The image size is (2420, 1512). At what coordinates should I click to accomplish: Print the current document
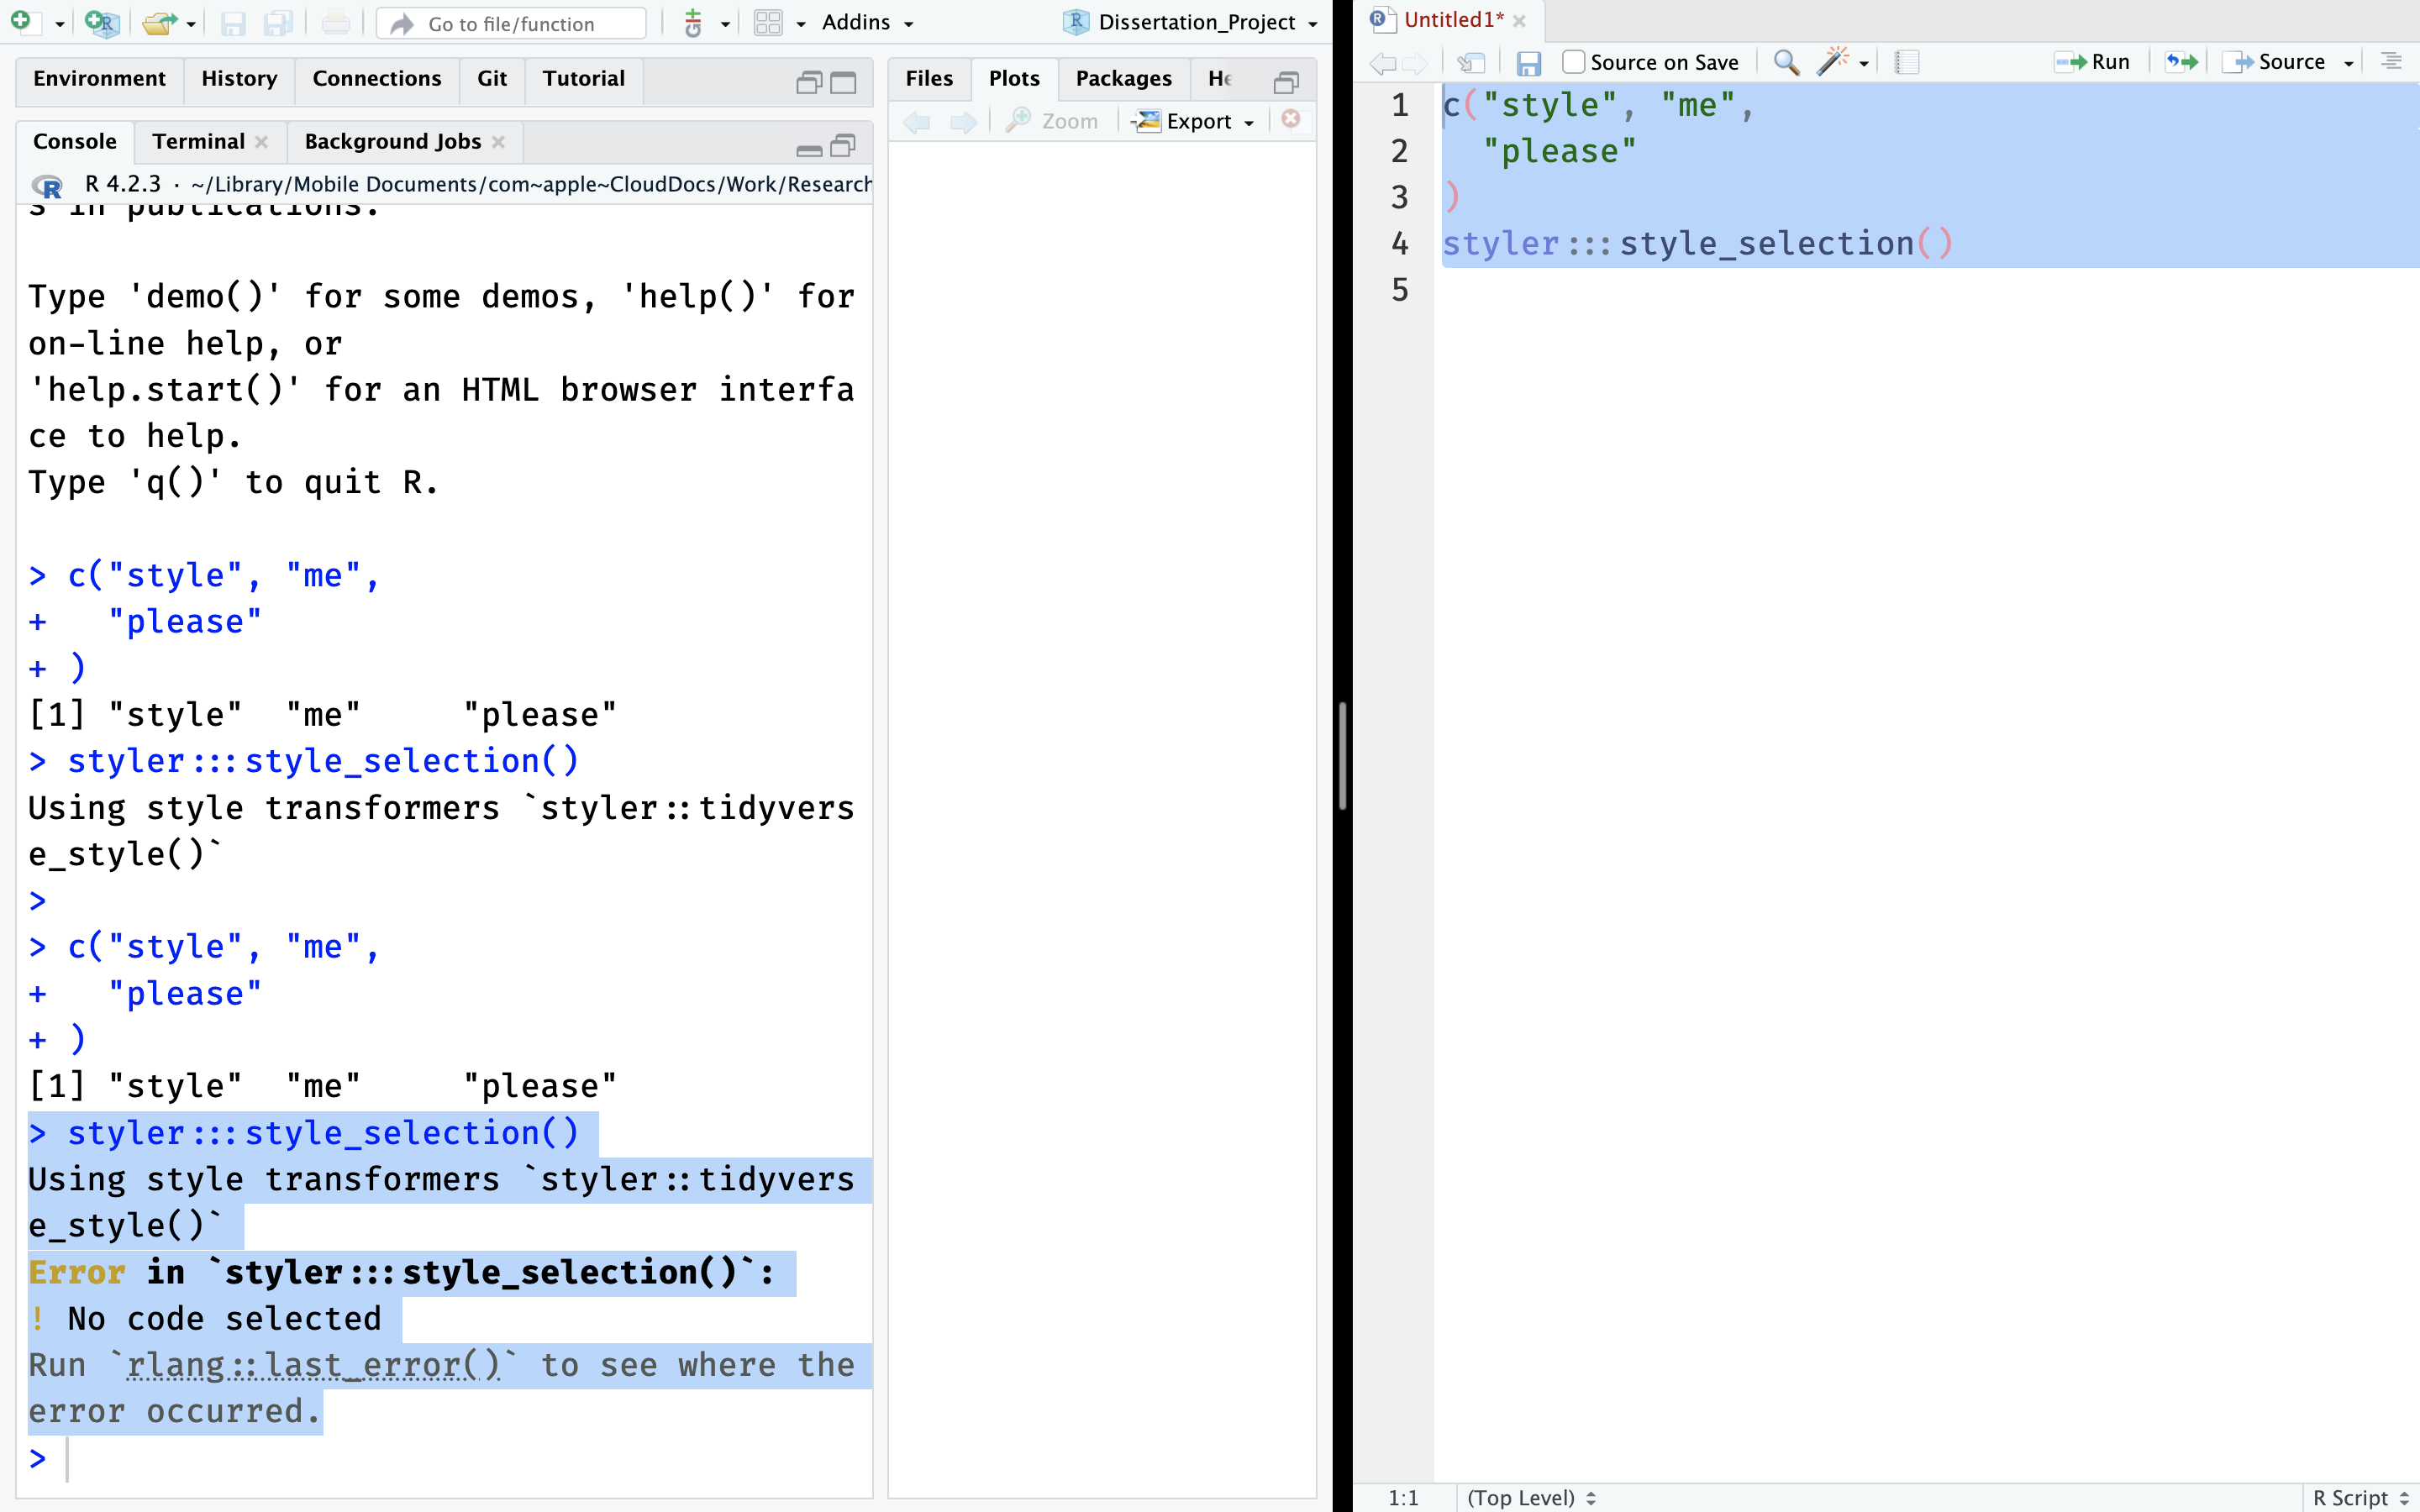[336, 22]
